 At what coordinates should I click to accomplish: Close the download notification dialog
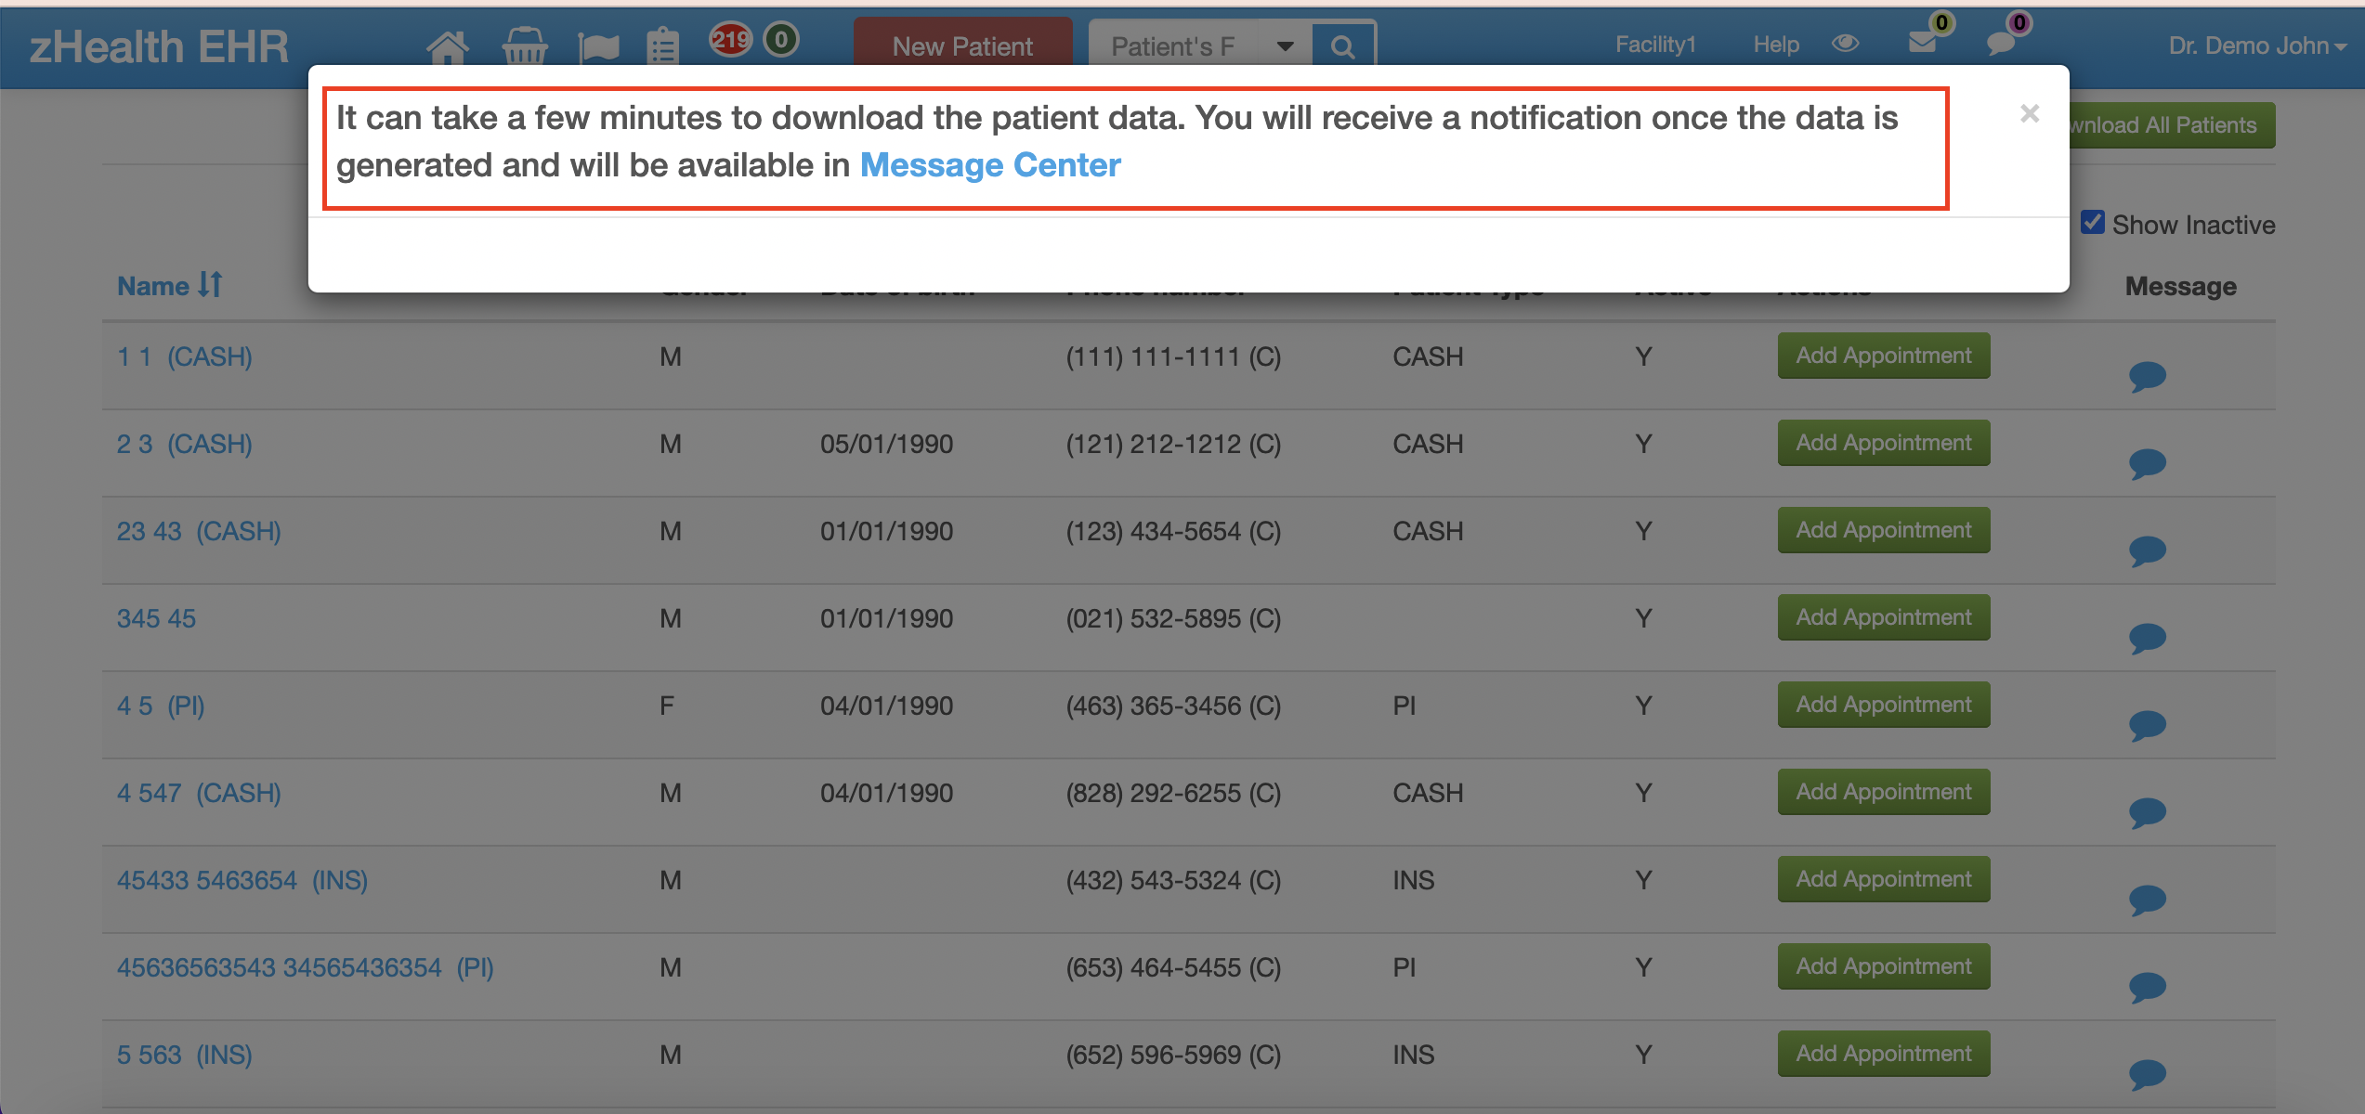[x=2030, y=113]
